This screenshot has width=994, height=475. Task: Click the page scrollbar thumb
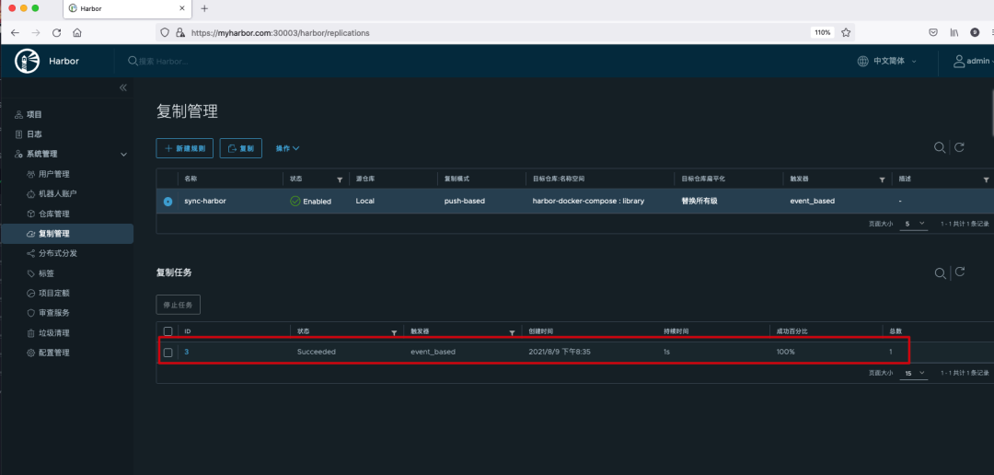click(991, 112)
